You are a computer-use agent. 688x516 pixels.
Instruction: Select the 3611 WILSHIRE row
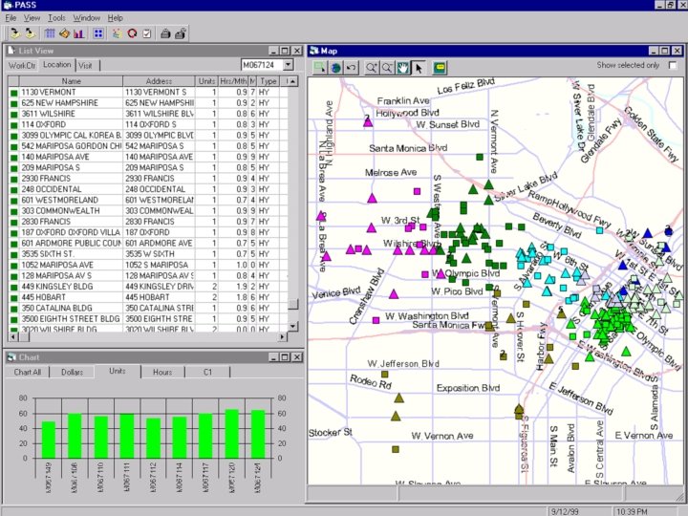tap(148, 114)
